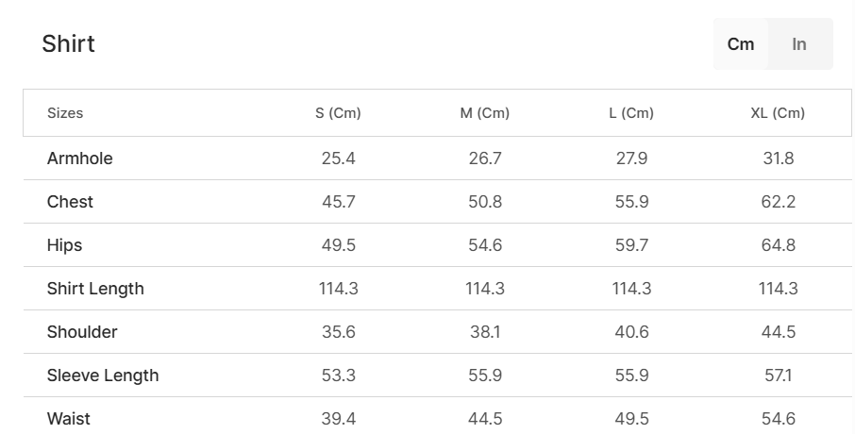
Task: Click the S (Cm) column header
Action: [x=338, y=113]
